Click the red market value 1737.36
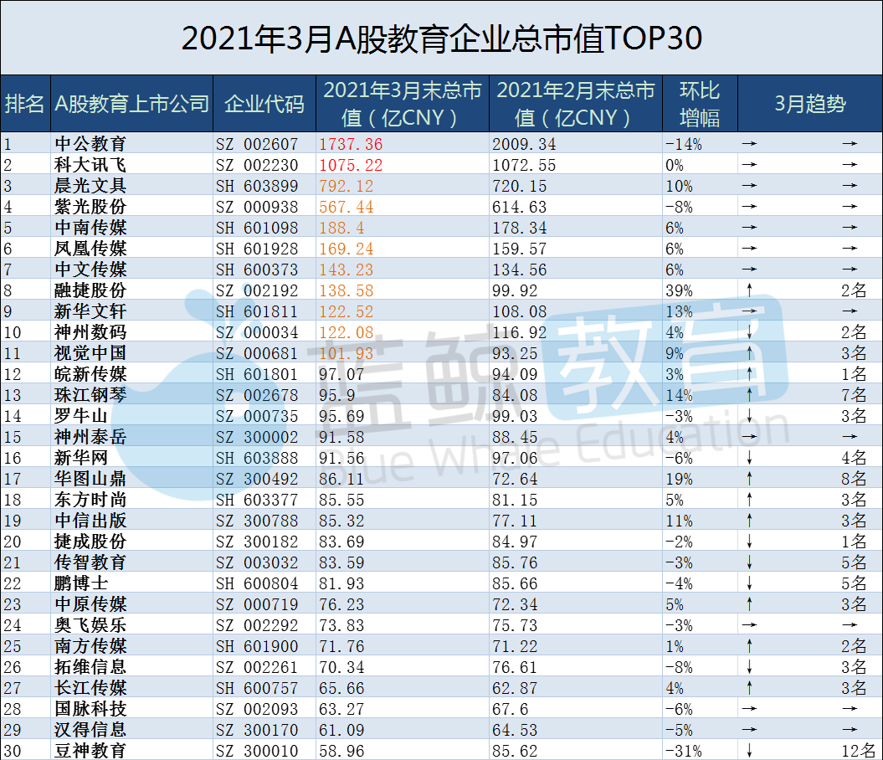 tap(351, 144)
